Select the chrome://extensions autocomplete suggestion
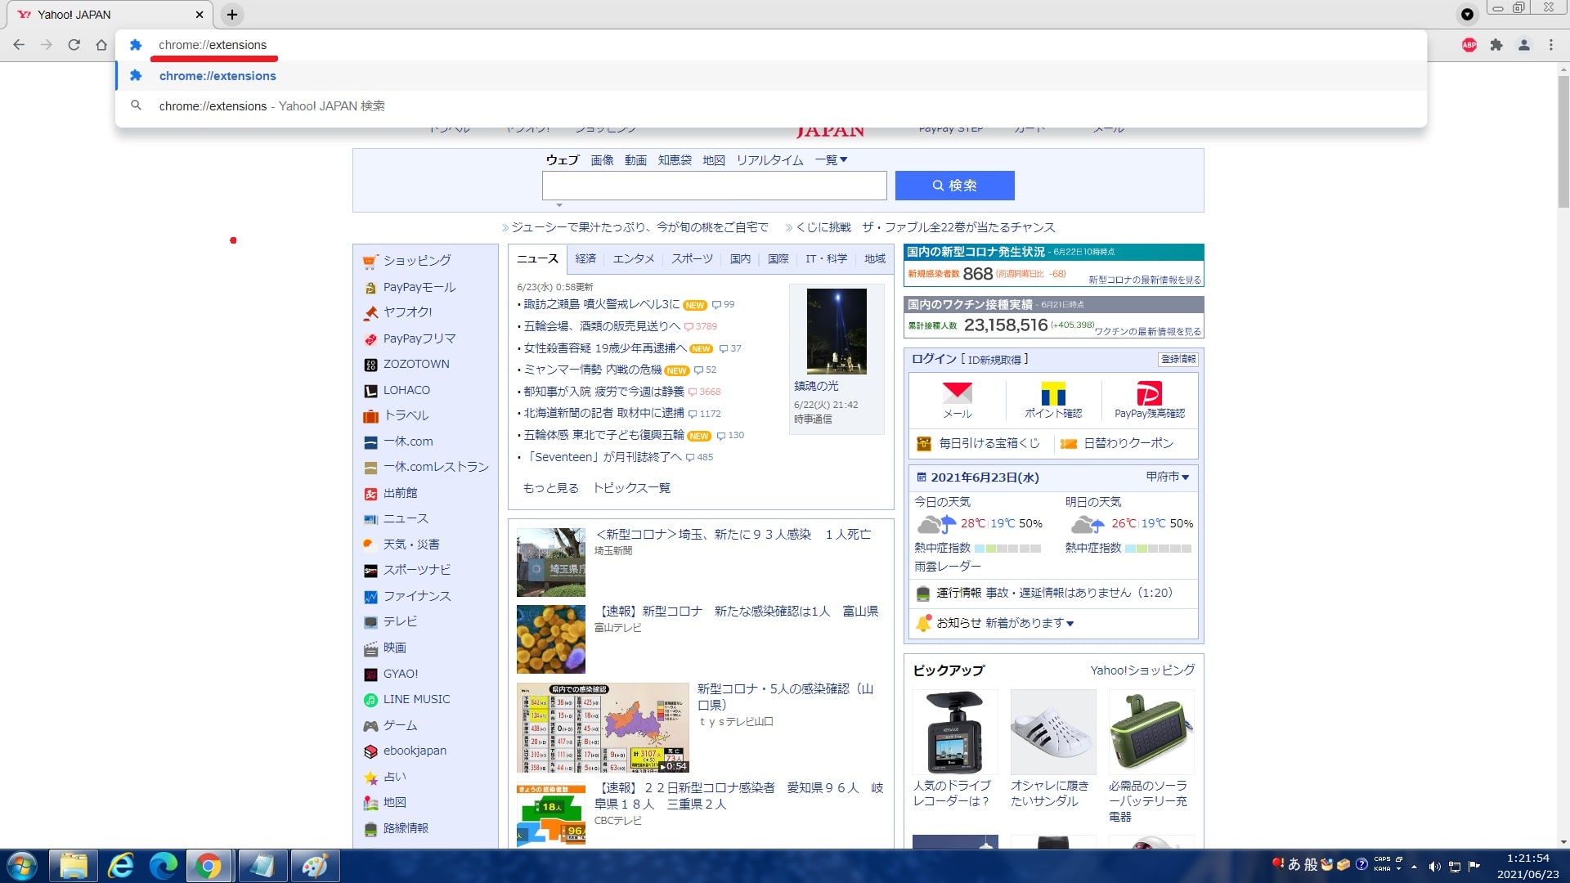The image size is (1570, 883). click(771, 76)
